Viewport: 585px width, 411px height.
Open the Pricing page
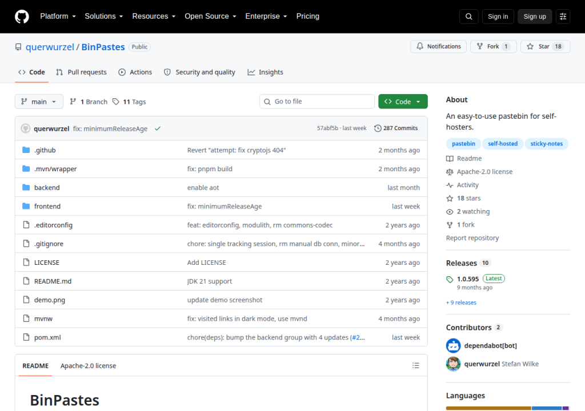point(308,17)
